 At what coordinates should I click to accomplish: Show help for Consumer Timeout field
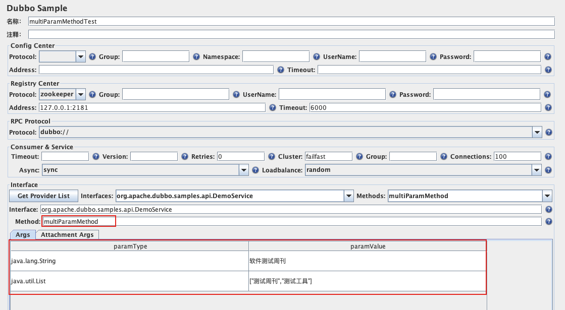95,156
